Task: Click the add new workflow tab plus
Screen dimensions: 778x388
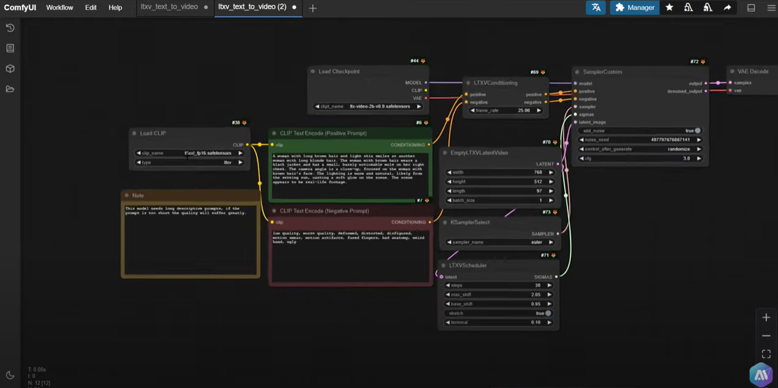Action: coord(313,8)
